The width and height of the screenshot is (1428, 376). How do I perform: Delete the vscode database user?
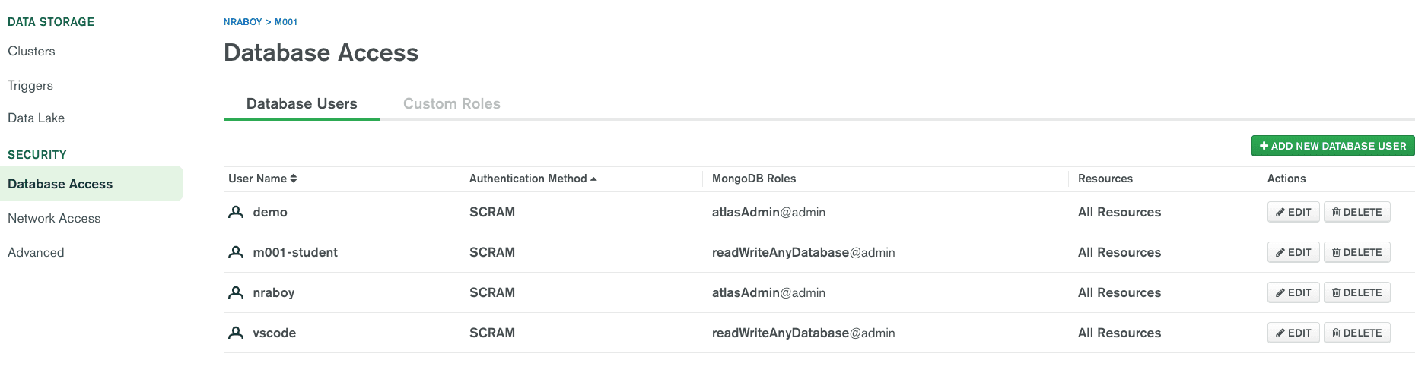[x=1356, y=333]
